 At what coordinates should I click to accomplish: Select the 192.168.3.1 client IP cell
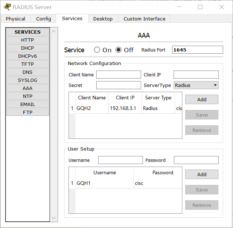[x=125, y=108]
